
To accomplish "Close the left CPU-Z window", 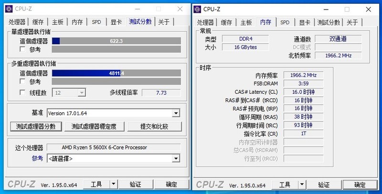I will (180, 9).
